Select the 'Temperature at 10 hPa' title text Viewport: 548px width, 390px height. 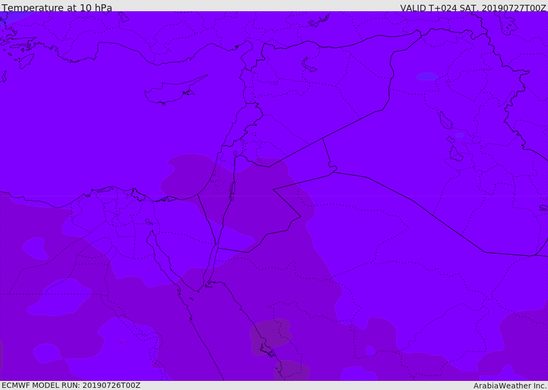point(57,7)
